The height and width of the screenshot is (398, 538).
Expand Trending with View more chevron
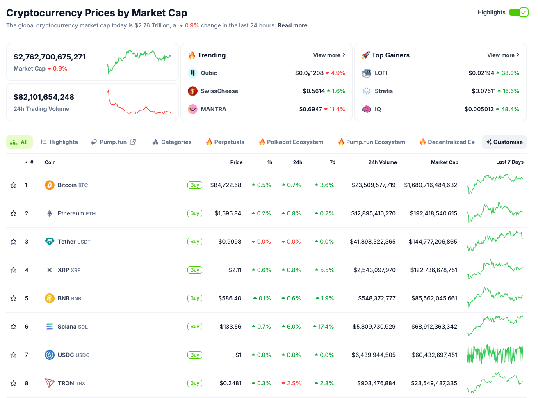344,55
